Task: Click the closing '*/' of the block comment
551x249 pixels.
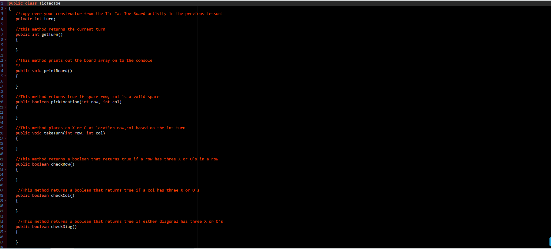Action: tap(18, 66)
